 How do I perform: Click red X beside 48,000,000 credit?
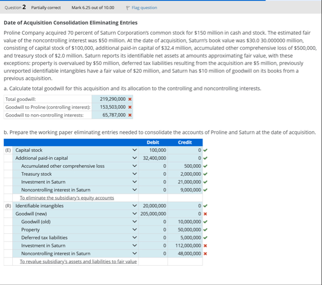point(205,253)
